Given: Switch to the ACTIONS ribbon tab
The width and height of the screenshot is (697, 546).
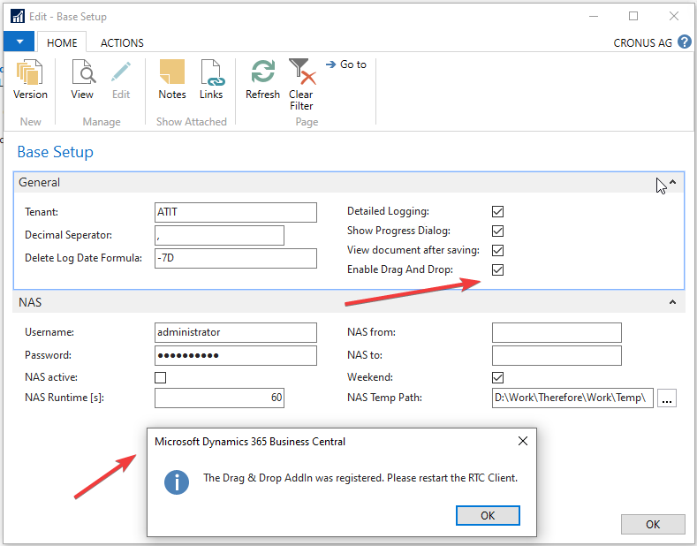Looking at the screenshot, I should (x=122, y=42).
